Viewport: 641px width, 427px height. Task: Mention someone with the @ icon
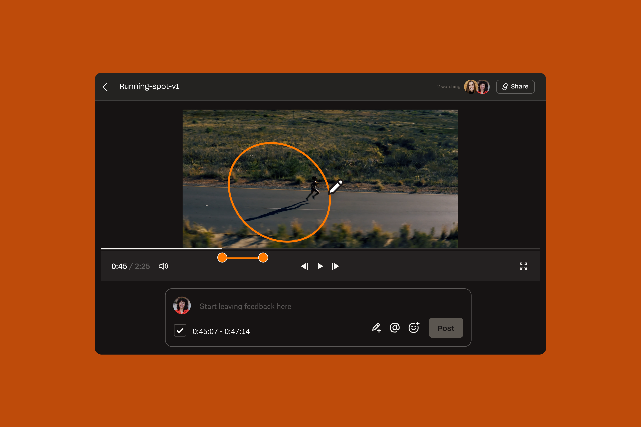[x=395, y=328]
